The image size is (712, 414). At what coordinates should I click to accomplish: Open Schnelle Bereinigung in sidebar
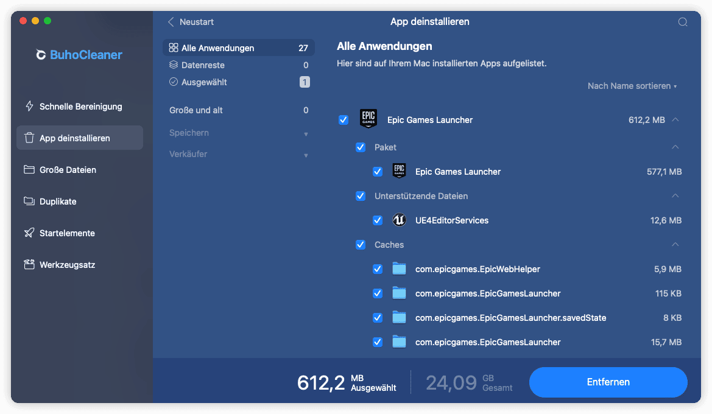79,106
